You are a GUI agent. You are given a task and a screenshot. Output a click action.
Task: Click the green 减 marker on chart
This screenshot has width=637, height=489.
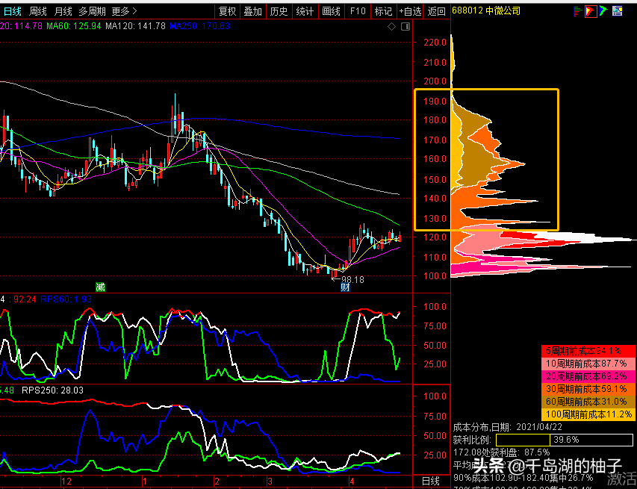[100, 287]
